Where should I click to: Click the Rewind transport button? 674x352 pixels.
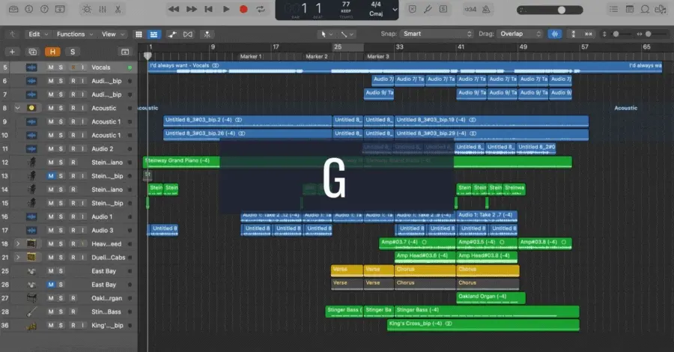(174, 9)
